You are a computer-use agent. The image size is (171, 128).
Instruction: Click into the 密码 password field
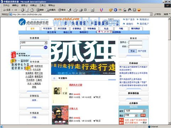pyautogui.click(x=136, y=47)
